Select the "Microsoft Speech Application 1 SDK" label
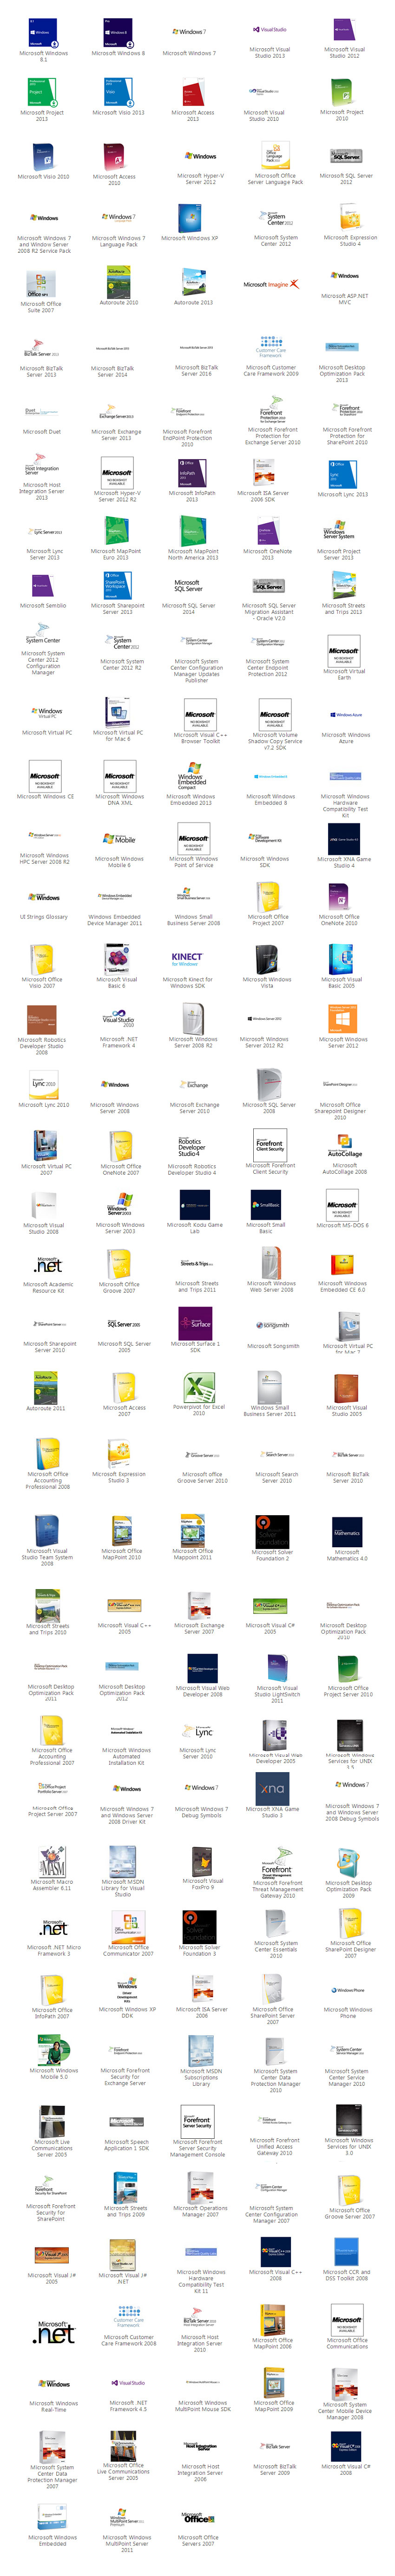395x2576 pixels. point(126,2145)
